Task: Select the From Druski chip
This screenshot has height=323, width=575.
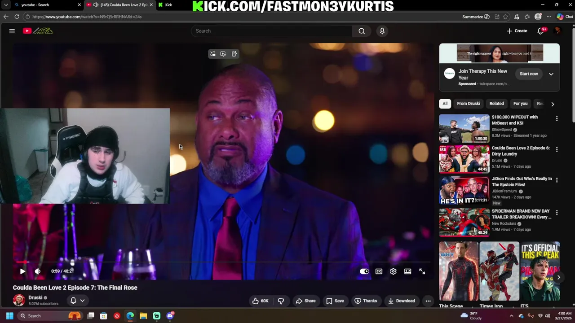Action: (469, 104)
